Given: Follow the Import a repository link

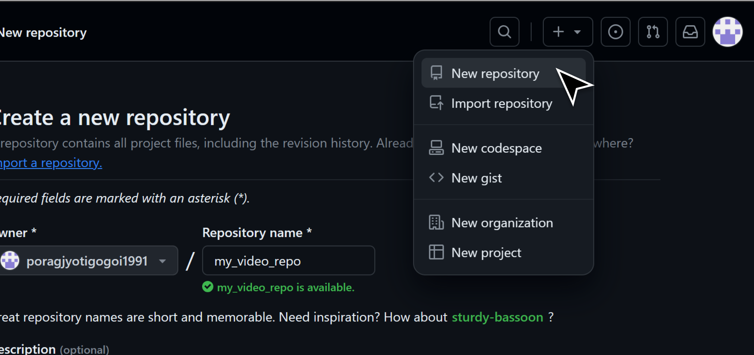Looking at the screenshot, I should pyautogui.click(x=51, y=163).
